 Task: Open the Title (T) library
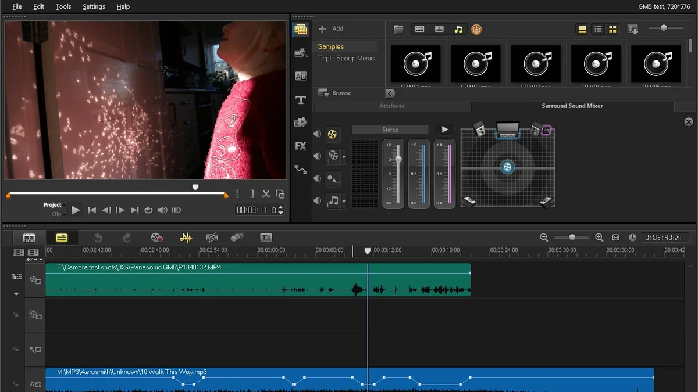(301, 100)
